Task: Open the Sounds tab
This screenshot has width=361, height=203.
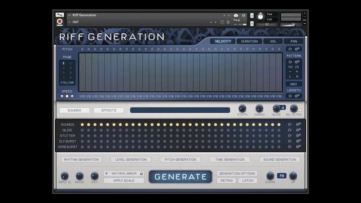Action: tap(74, 111)
